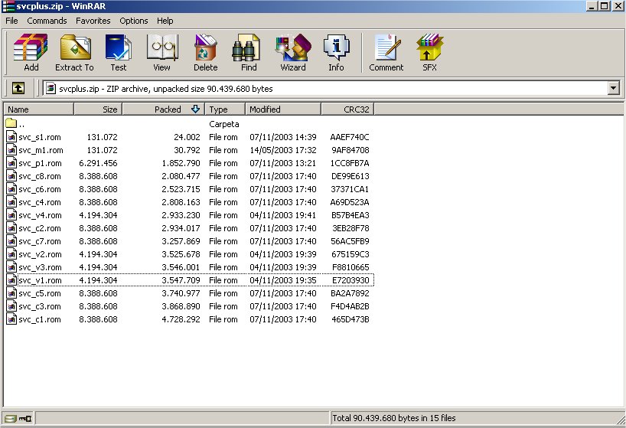Go up one folder level button

tap(18, 88)
